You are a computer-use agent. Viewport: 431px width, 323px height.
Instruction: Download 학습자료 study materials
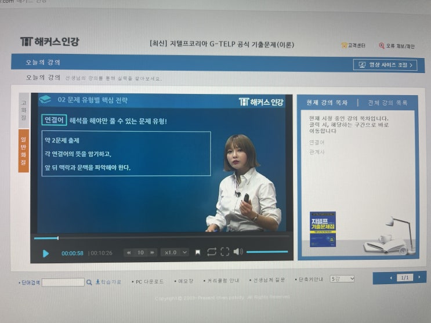point(108,282)
